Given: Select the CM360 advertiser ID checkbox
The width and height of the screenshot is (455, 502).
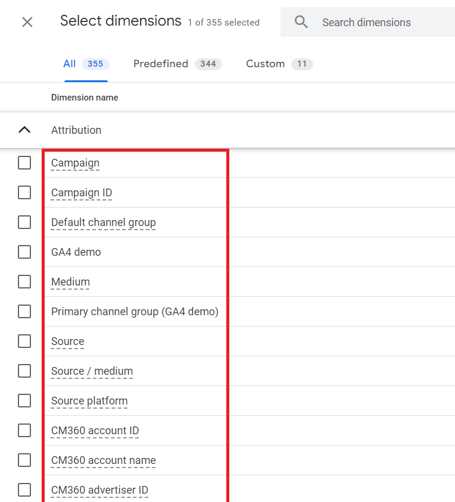Looking at the screenshot, I should click(x=24, y=490).
